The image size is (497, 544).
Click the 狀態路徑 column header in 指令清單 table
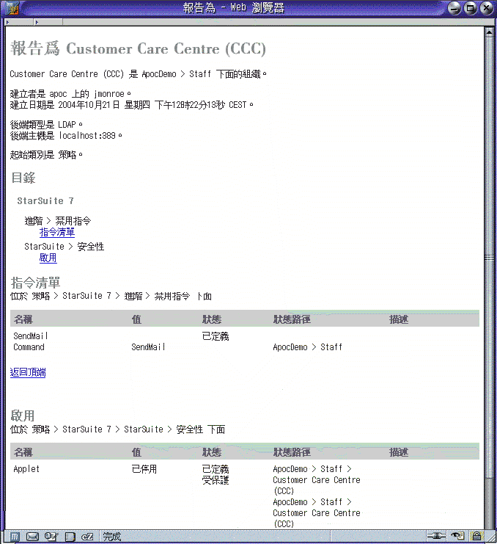pos(292,319)
